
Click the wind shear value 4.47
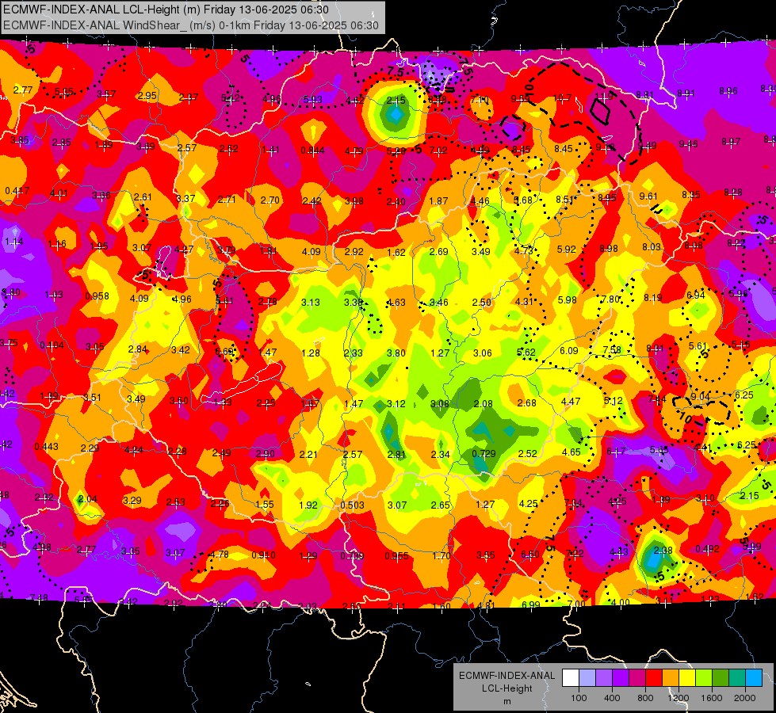pos(571,402)
